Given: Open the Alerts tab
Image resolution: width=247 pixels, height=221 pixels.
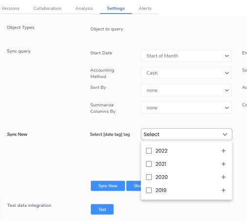Looking at the screenshot, I should click(x=145, y=8).
